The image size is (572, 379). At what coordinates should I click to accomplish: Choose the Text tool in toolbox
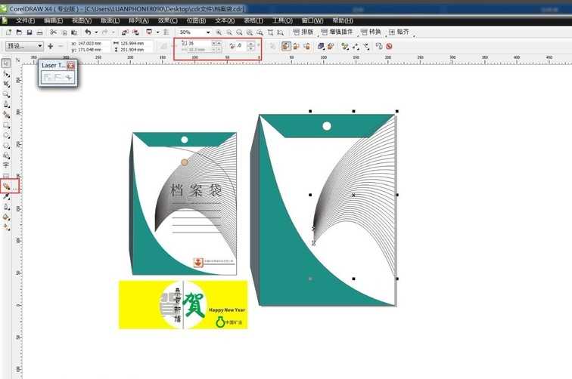point(6,165)
